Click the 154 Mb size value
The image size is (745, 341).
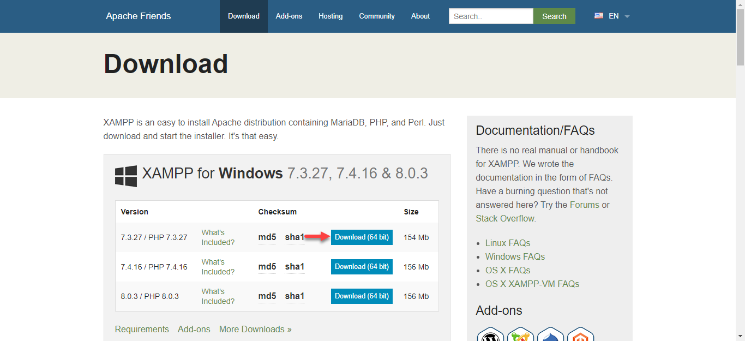416,237
